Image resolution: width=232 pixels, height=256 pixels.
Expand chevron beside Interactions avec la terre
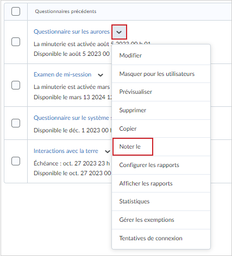(x=108, y=151)
